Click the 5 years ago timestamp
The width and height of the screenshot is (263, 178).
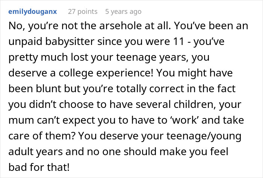tap(123, 12)
